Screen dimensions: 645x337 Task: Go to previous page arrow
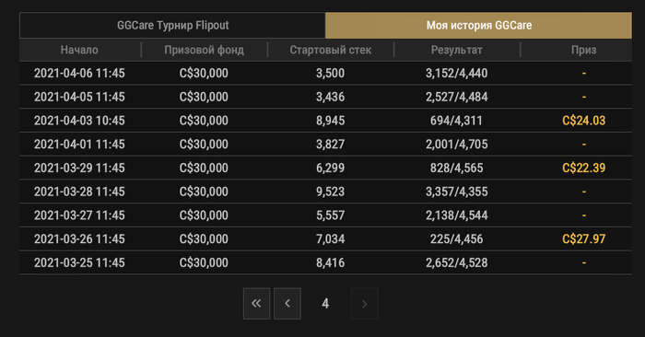tap(287, 304)
